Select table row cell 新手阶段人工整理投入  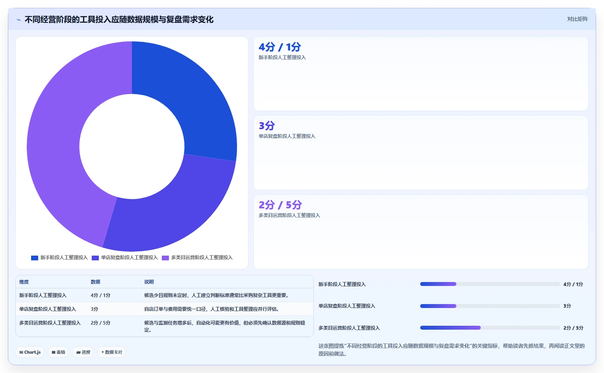point(43,295)
